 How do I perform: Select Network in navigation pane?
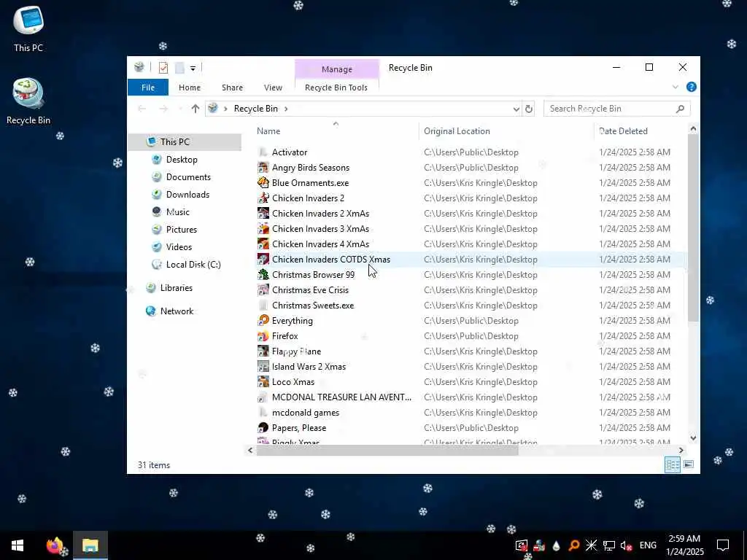point(177,311)
